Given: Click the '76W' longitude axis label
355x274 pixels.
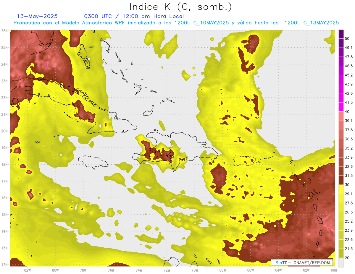Looking at the screenshot, I should (111, 270).
